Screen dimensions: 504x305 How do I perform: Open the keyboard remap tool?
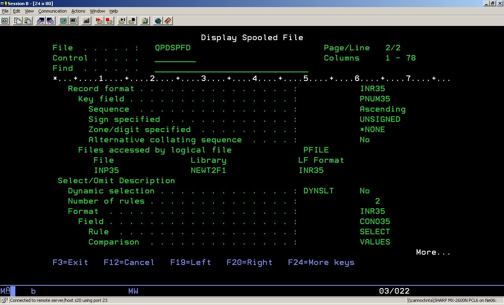(x=85, y=21)
